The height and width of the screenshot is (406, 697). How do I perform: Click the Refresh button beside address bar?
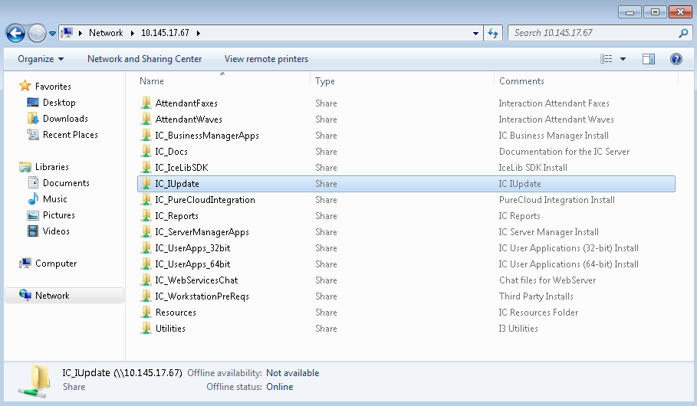tap(494, 33)
